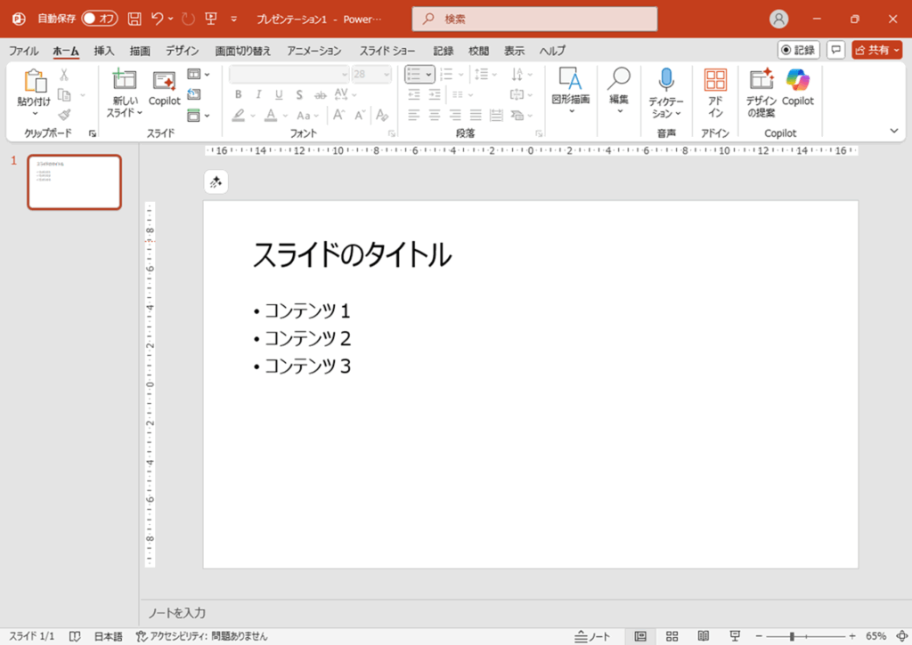Collapse the ribbon using the chevron
The height and width of the screenshot is (645, 912).
pos(895,132)
